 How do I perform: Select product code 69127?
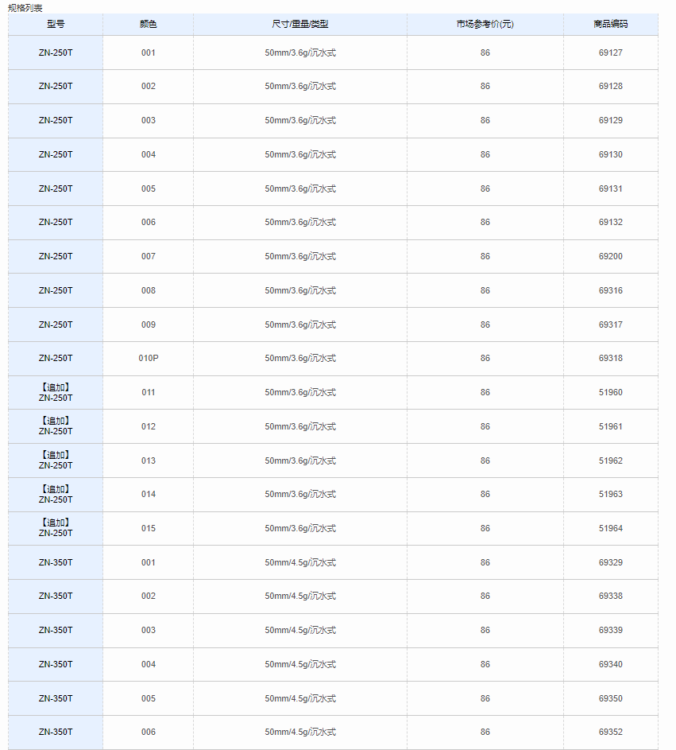point(611,52)
